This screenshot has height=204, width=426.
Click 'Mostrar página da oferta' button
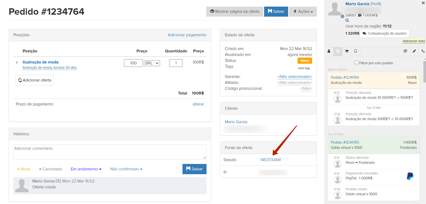click(x=235, y=11)
